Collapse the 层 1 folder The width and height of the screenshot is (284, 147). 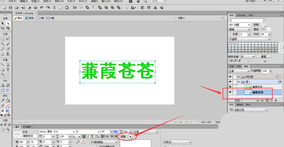pos(239,82)
